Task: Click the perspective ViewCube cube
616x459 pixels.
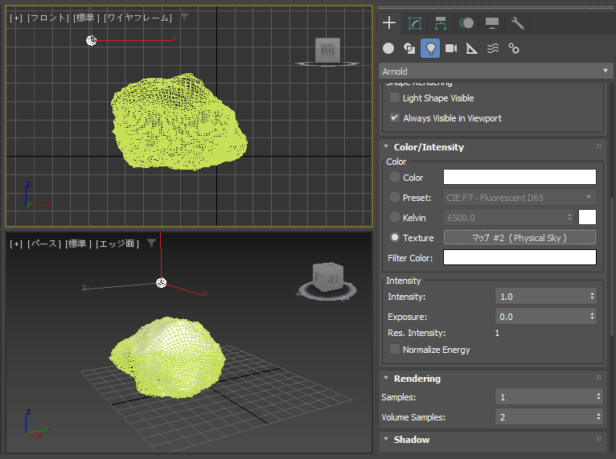Action: point(328,277)
